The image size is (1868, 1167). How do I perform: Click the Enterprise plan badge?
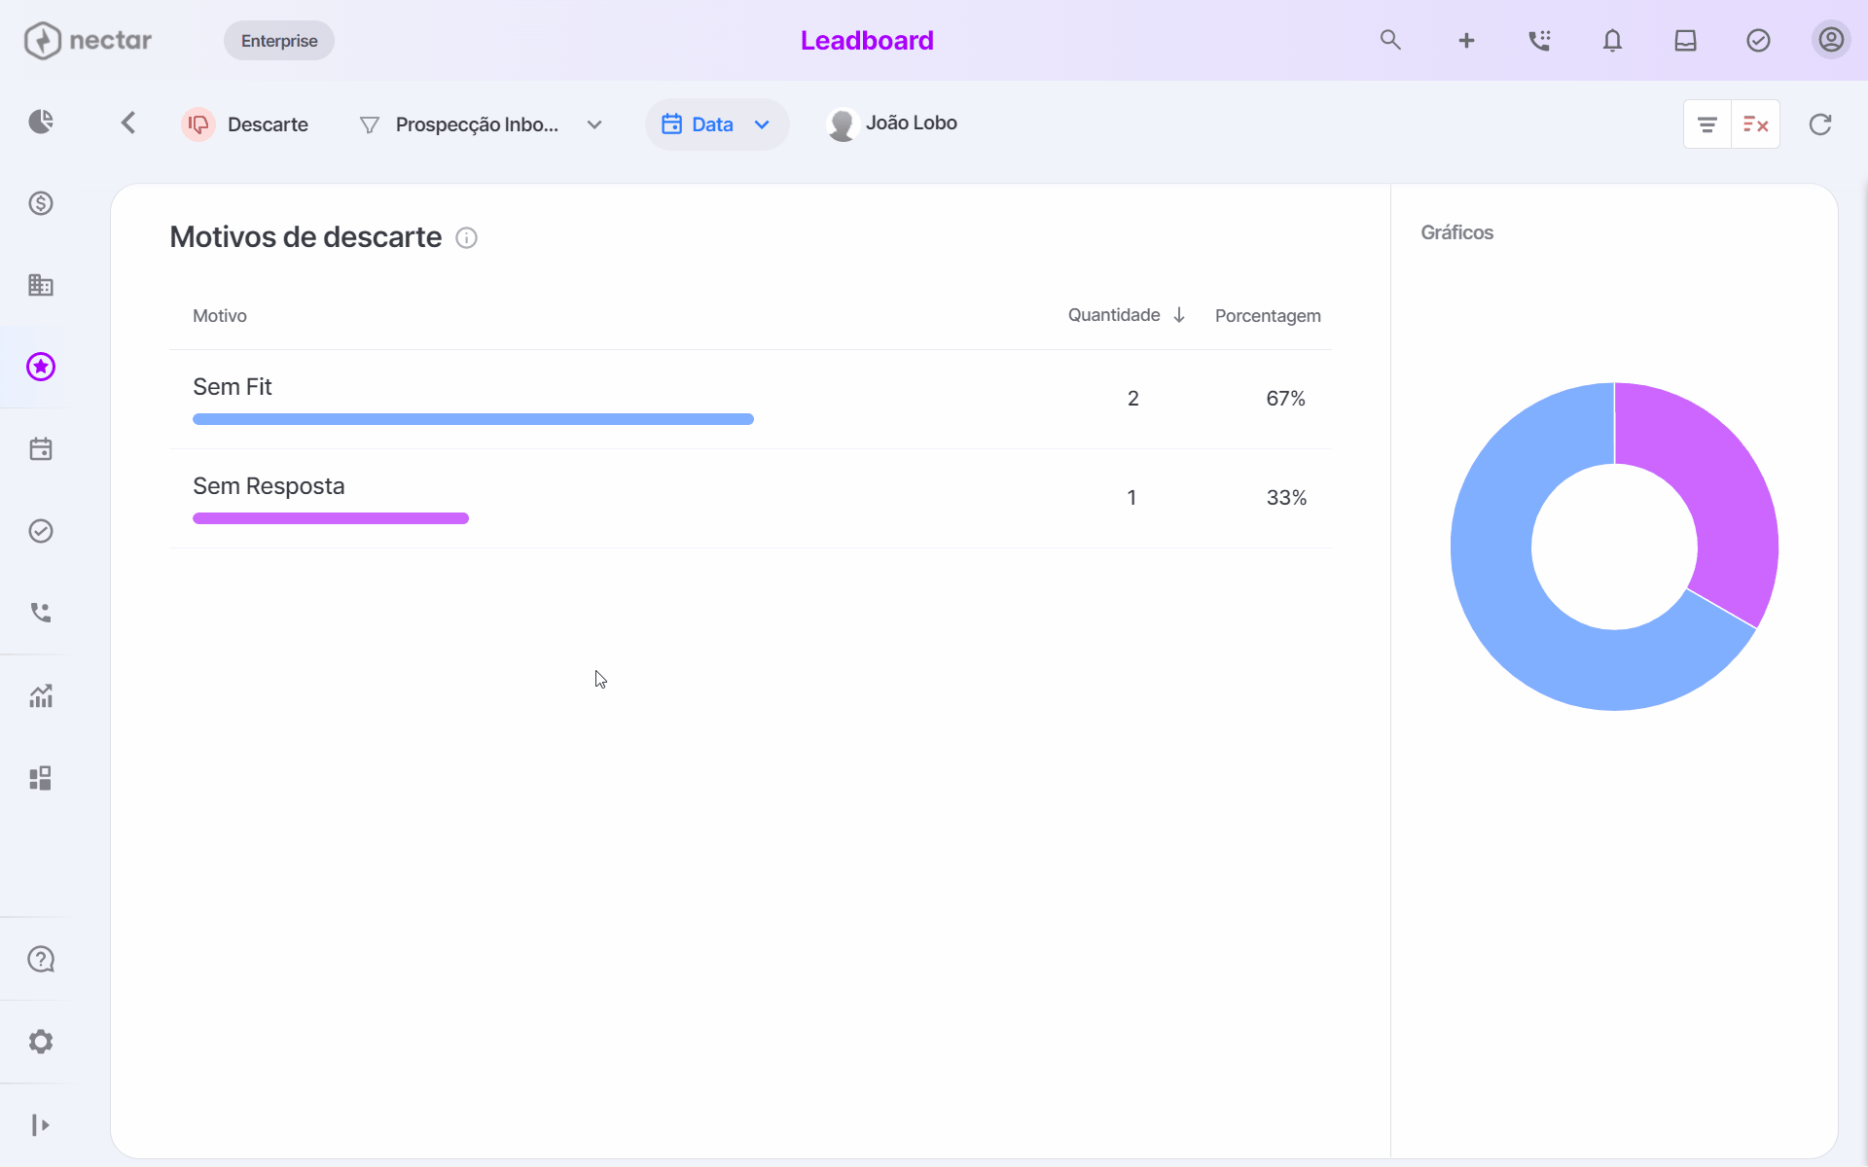point(279,41)
